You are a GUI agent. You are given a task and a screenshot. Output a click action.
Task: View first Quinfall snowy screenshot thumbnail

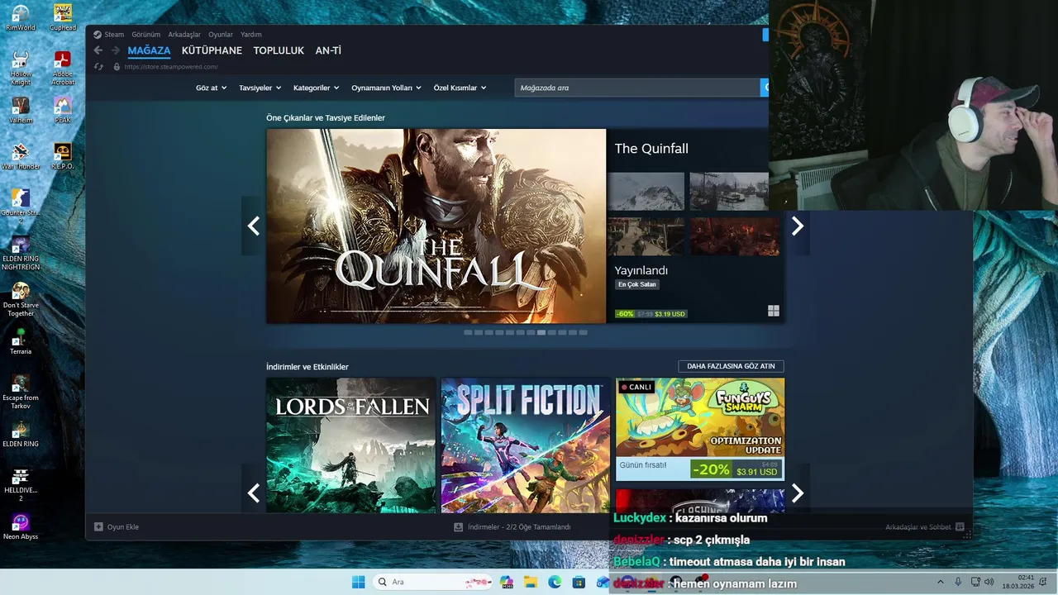tap(646, 192)
